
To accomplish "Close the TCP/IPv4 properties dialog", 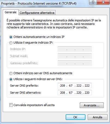I will coord(103,2).
